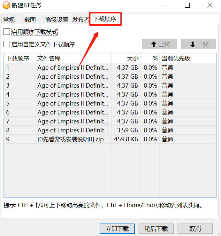Select file row with download order 4
This screenshot has height=236, width=221.
pos(110,94)
